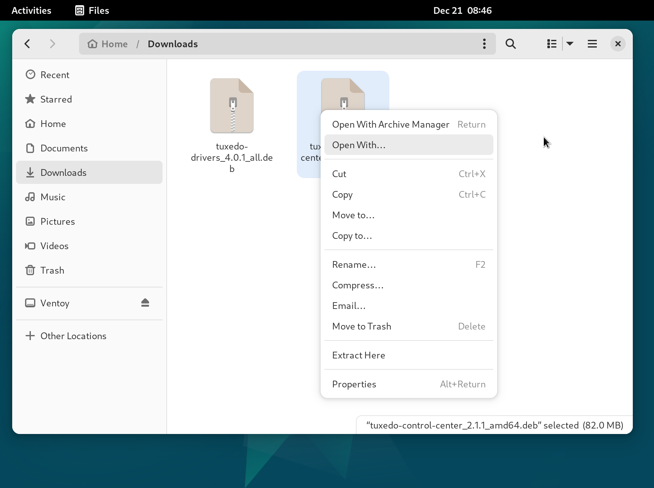Click the Starred favorites icon in sidebar
Screen dimensions: 654x488
tap(31, 99)
